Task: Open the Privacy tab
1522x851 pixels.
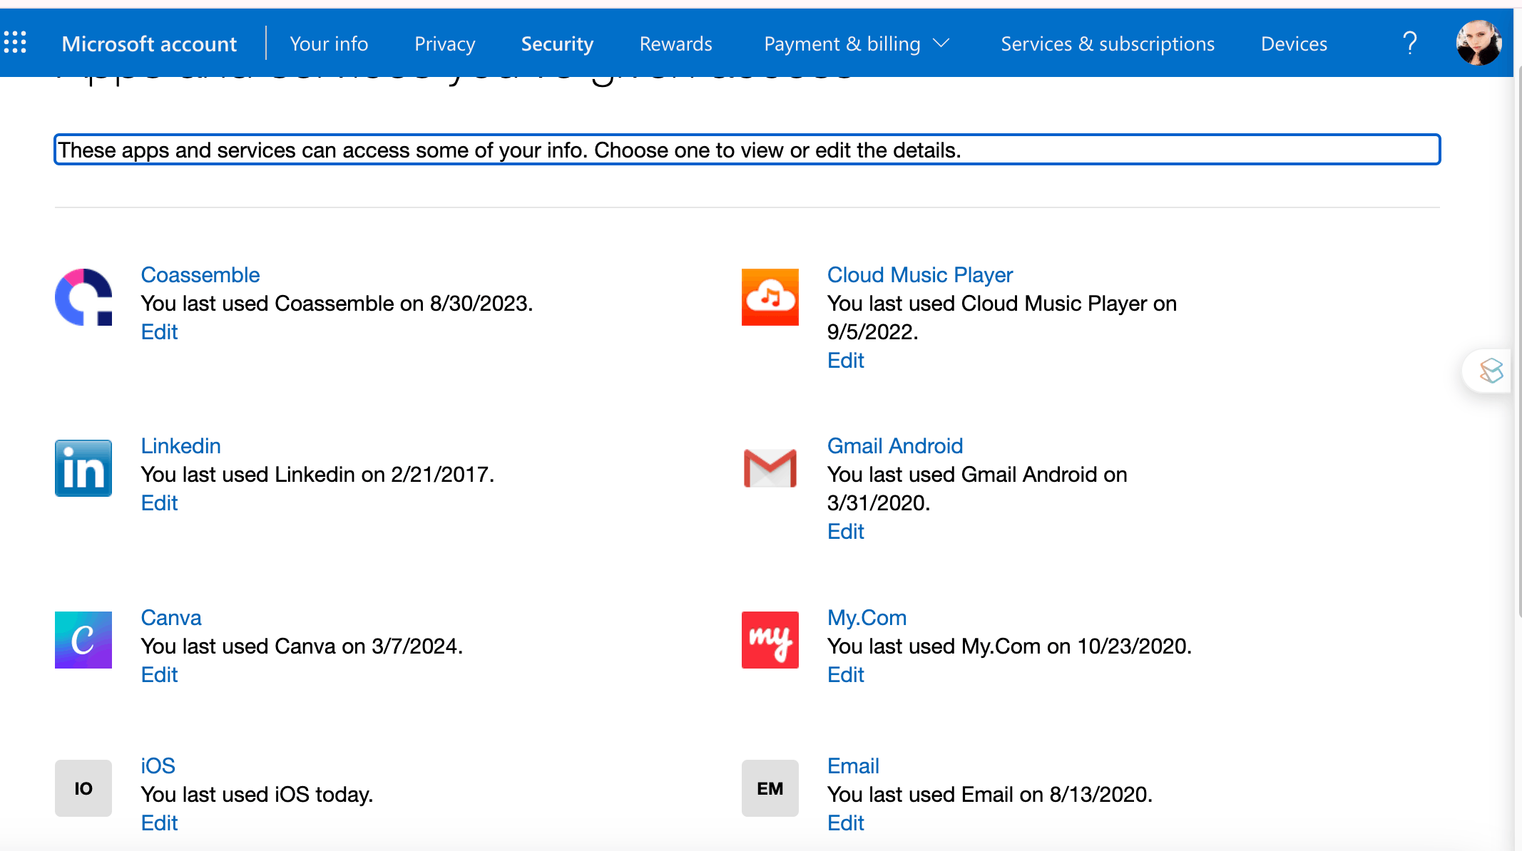Action: click(x=445, y=43)
